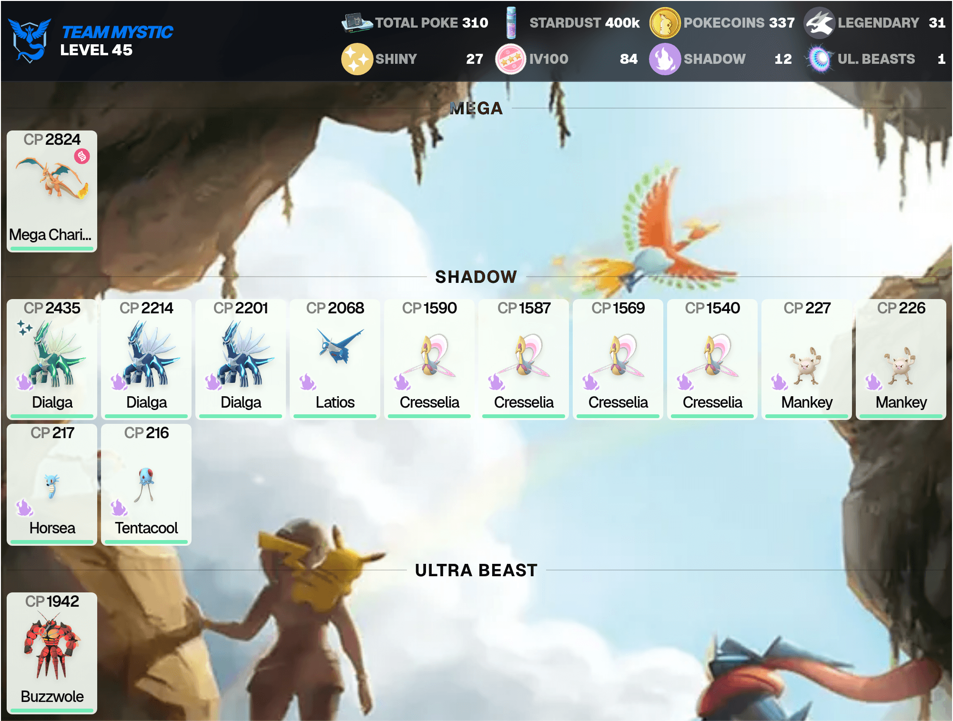Click the 'Buzzwole' name label
This screenshot has height=721, width=953.
[52, 697]
